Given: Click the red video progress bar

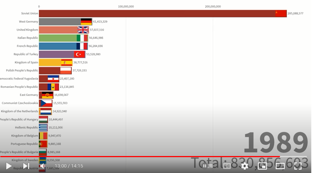Looking at the screenshot, I should [x=148, y=157].
